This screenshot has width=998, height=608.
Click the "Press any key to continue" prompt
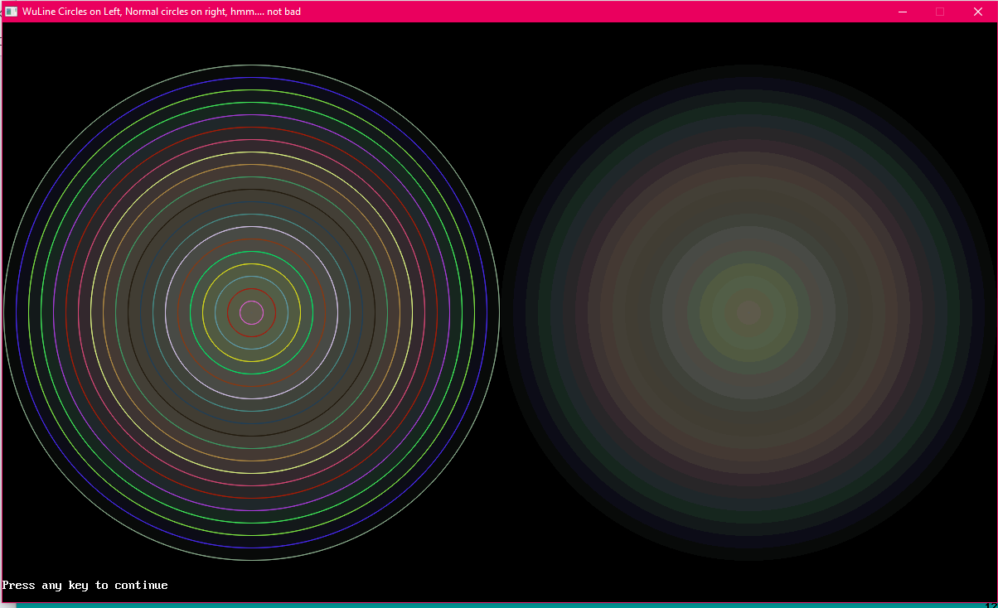(x=85, y=586)
